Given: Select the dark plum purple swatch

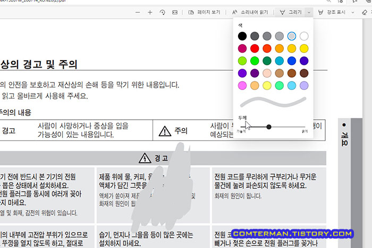Looking at the screenshot, I should click(x=255, y=73).
